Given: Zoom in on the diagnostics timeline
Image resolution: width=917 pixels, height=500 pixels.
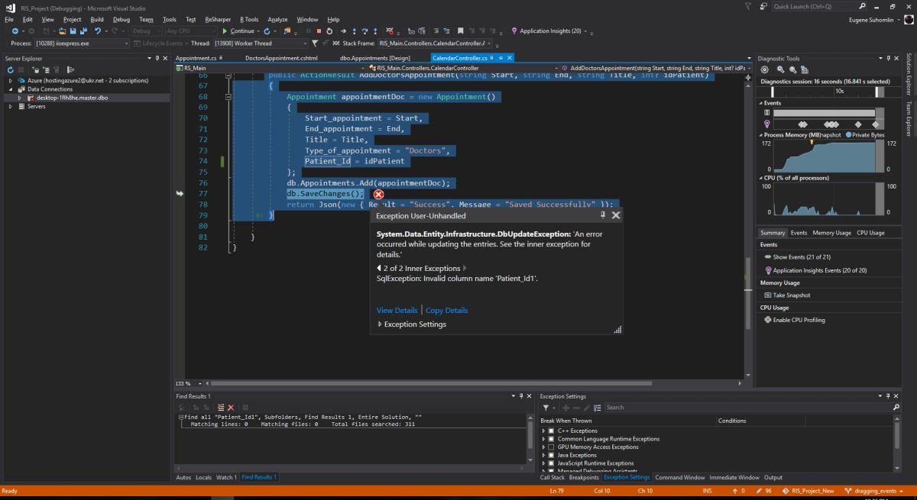Looking at the screenshot, I should [x=780, y=69].
